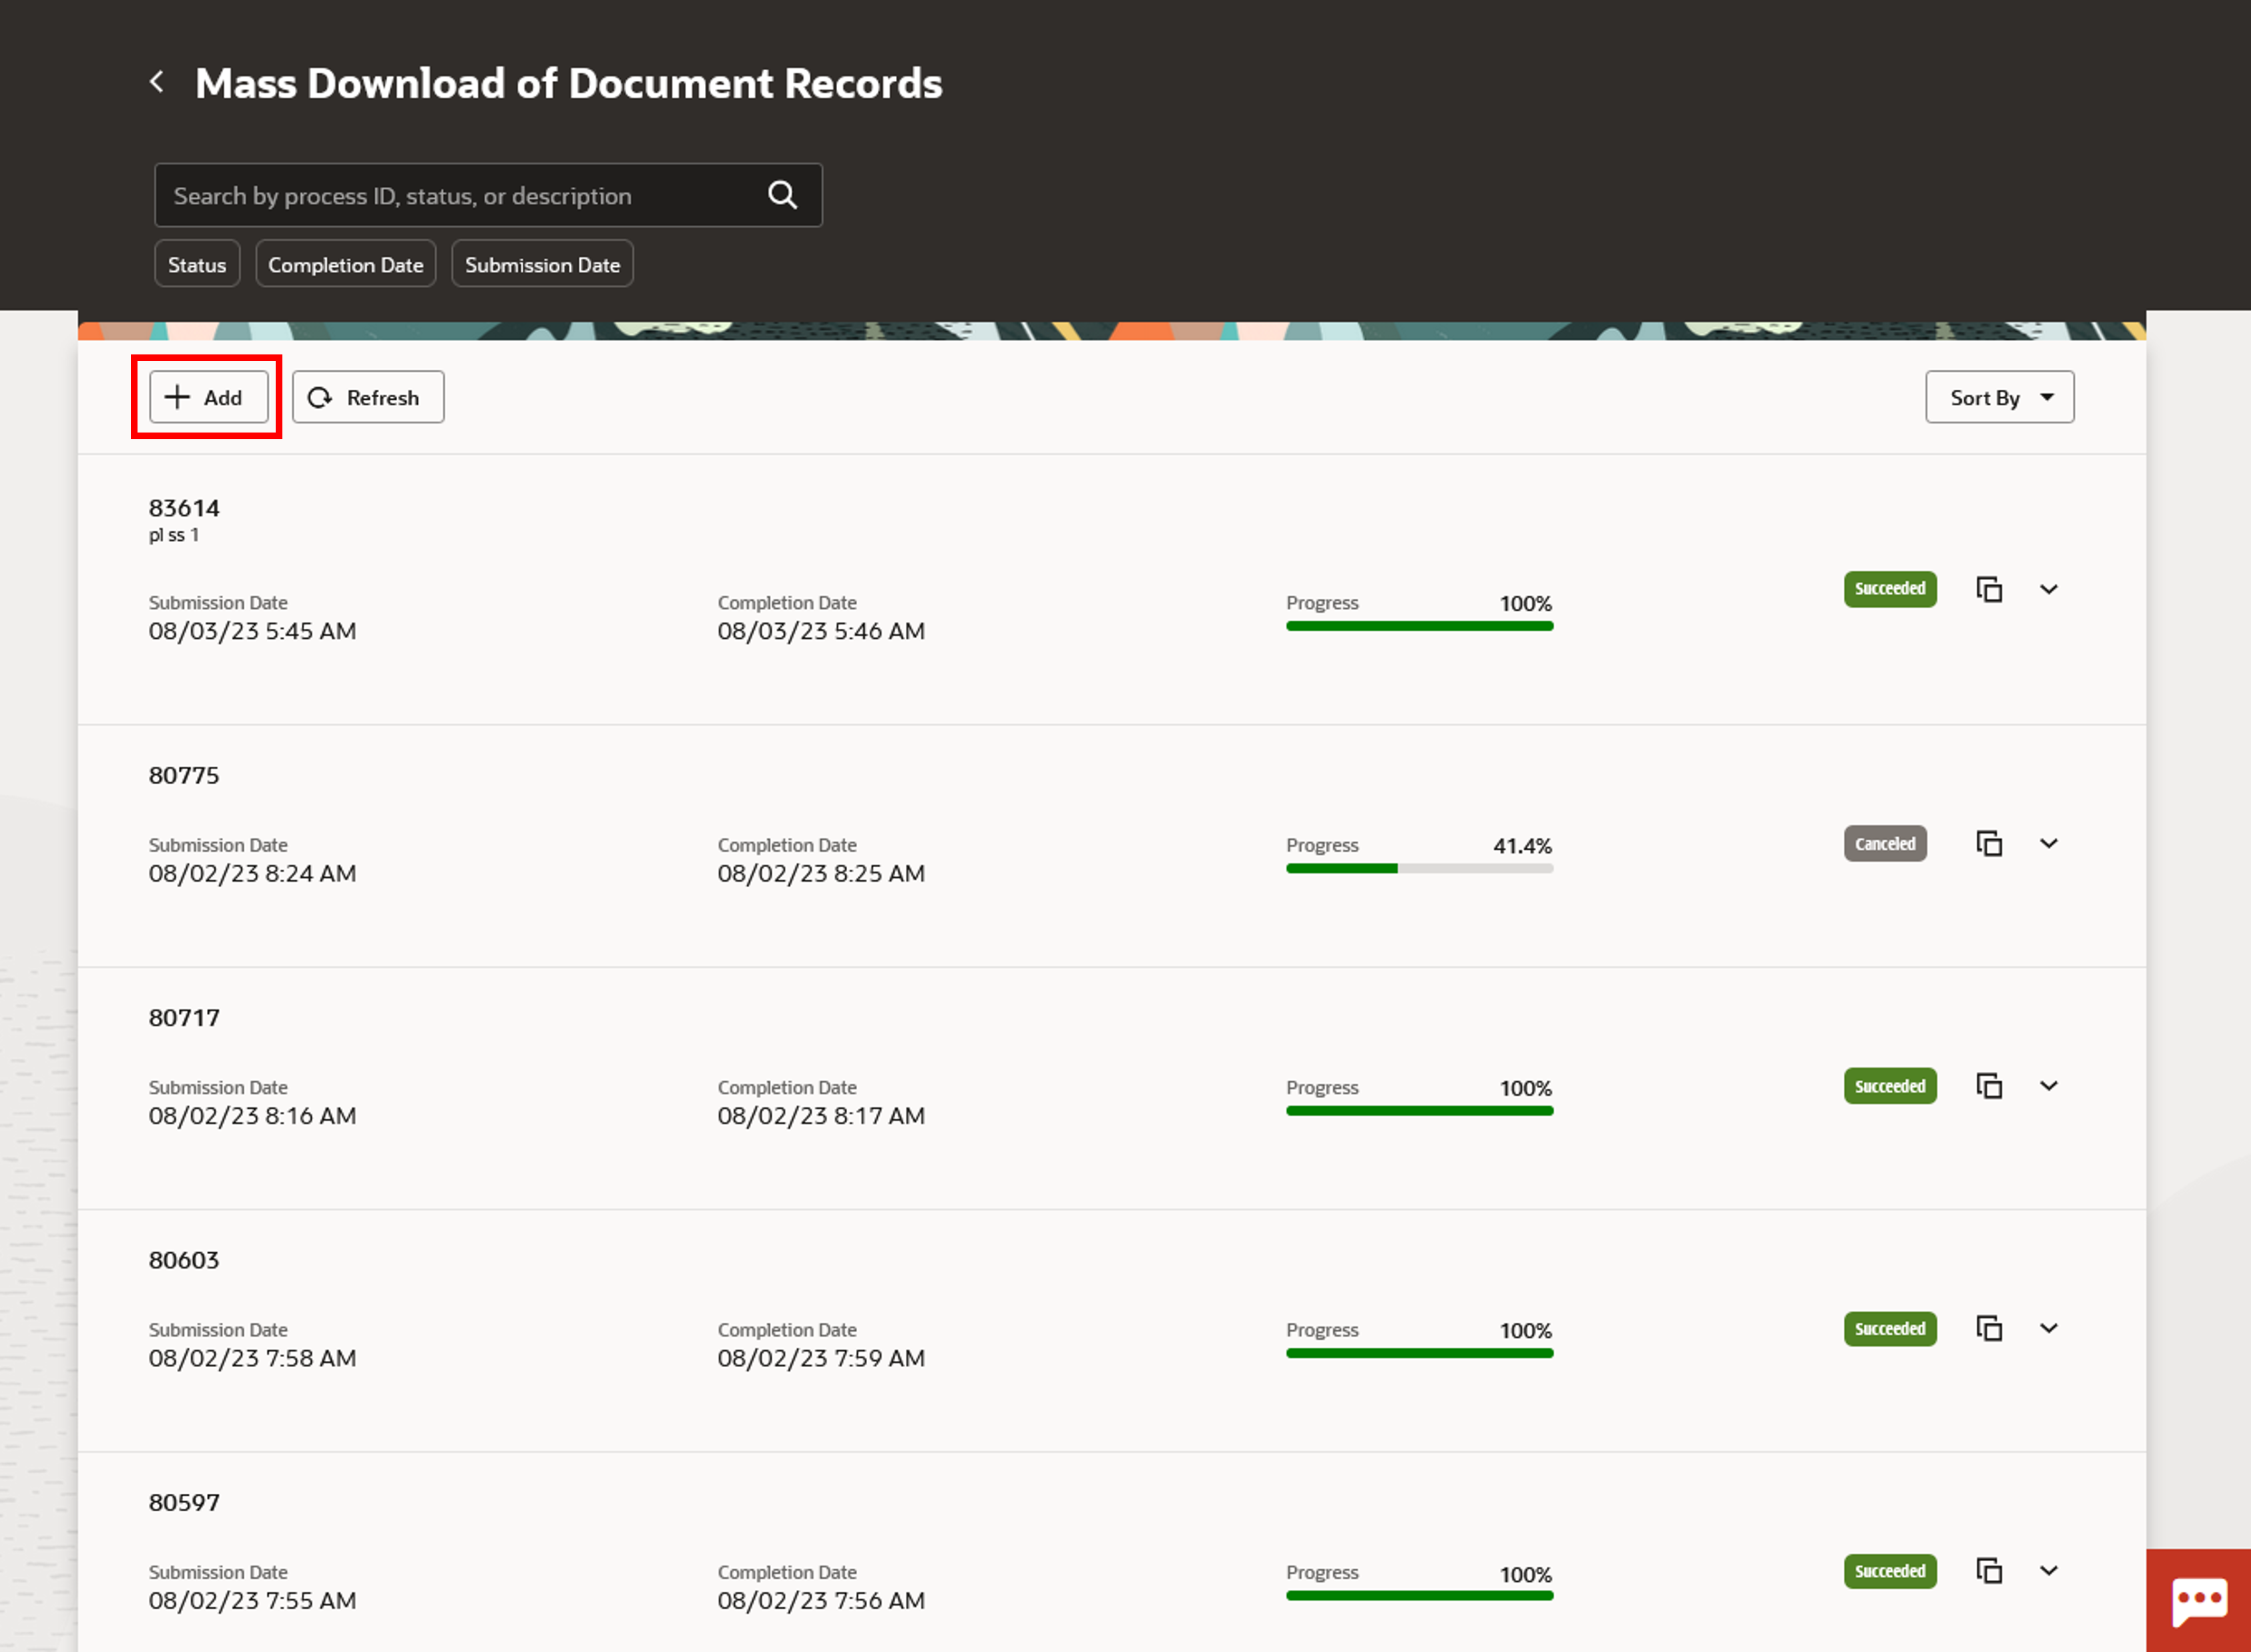Copy process 80717 with the duplicate icon
Screen dimensions: 2251x1652
tap(1989, 1086)
